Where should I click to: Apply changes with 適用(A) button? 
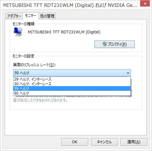pyautogui.click(x=134, y=142)
